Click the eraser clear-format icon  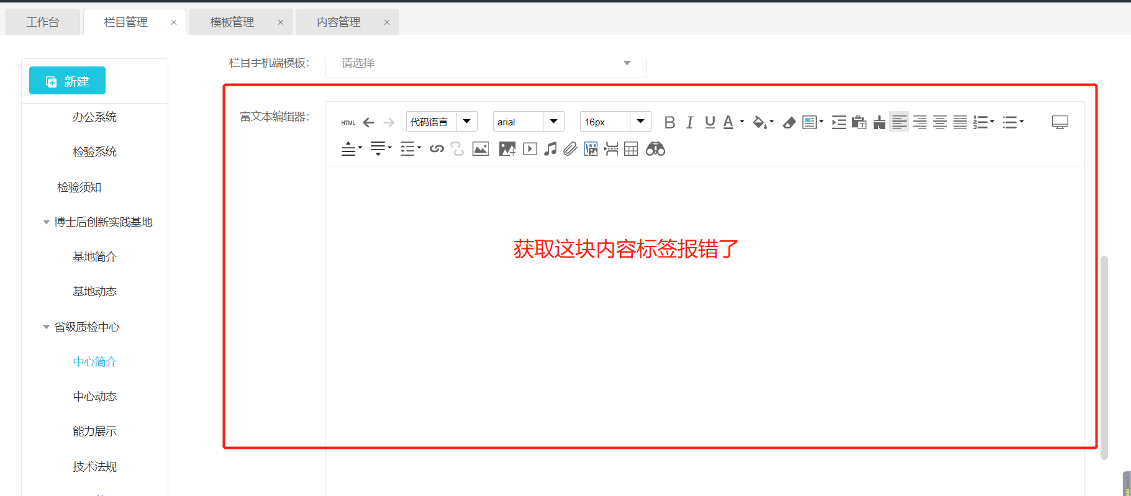pyautogui.click(x=789, y=122)
